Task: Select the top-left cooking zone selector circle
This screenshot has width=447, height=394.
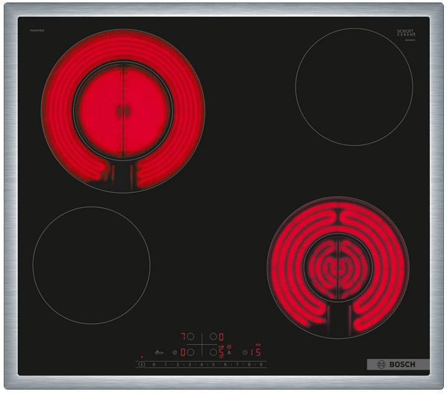Action: coord(191,337)
